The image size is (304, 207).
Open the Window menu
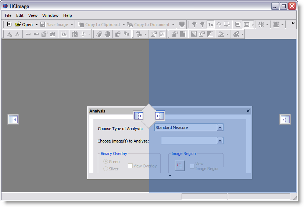coord(50,15)
